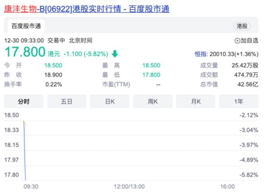Click the 09:30 time axis label
The height and width of the screenshot is (194, 272).
pyautogui.click(x=30, y=186)
